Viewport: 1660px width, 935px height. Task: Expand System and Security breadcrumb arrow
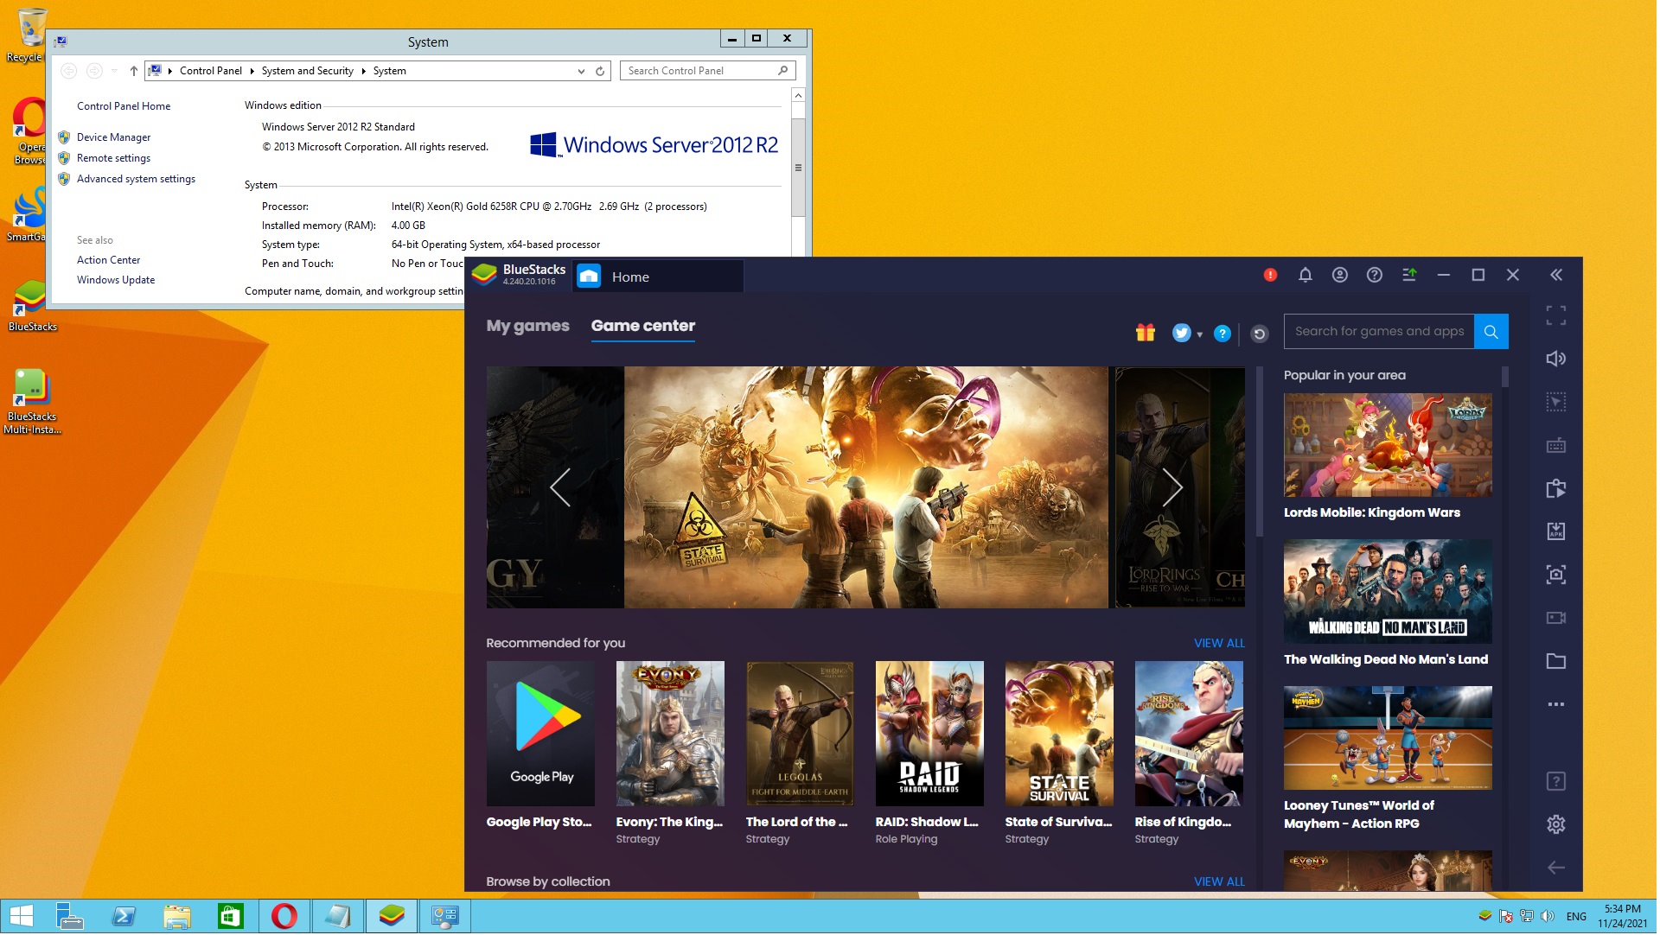tap(364, 72)
